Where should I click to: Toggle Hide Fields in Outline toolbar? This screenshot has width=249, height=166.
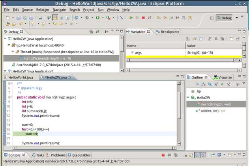[210, 84]
